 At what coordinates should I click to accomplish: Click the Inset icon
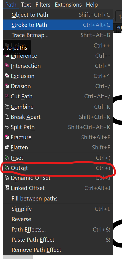[7, 158]
